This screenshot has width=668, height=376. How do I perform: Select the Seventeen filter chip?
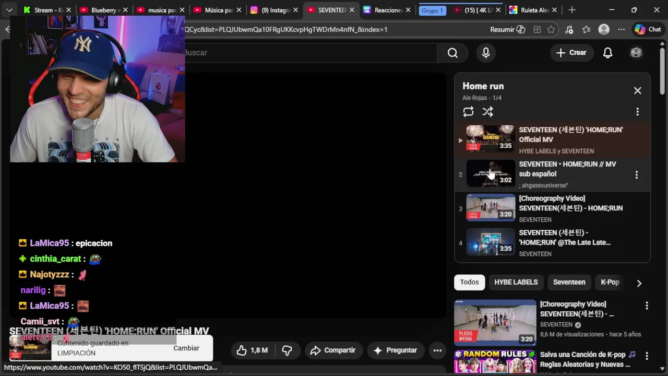[x=569, y=282]
